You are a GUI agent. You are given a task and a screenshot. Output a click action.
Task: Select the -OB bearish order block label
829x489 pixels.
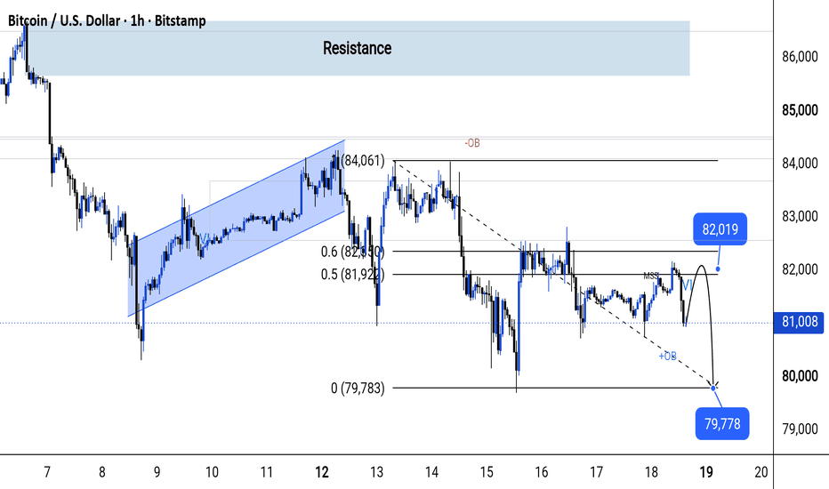(x=472, y=143)
